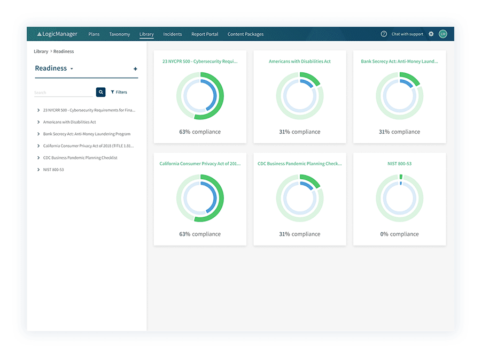Viewport: 481px width, 358px height.
Task: Click Chat with support link
Action: [x=407, y=34]
